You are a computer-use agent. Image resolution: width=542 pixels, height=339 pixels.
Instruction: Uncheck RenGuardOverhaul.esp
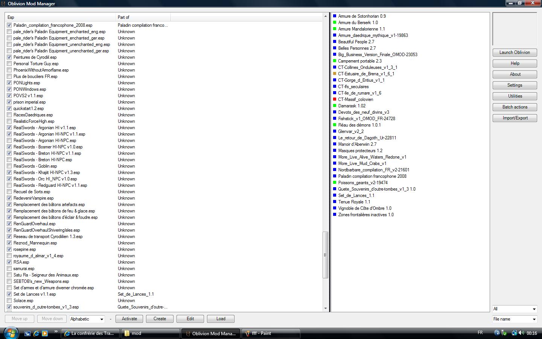(x=9, y=224)
